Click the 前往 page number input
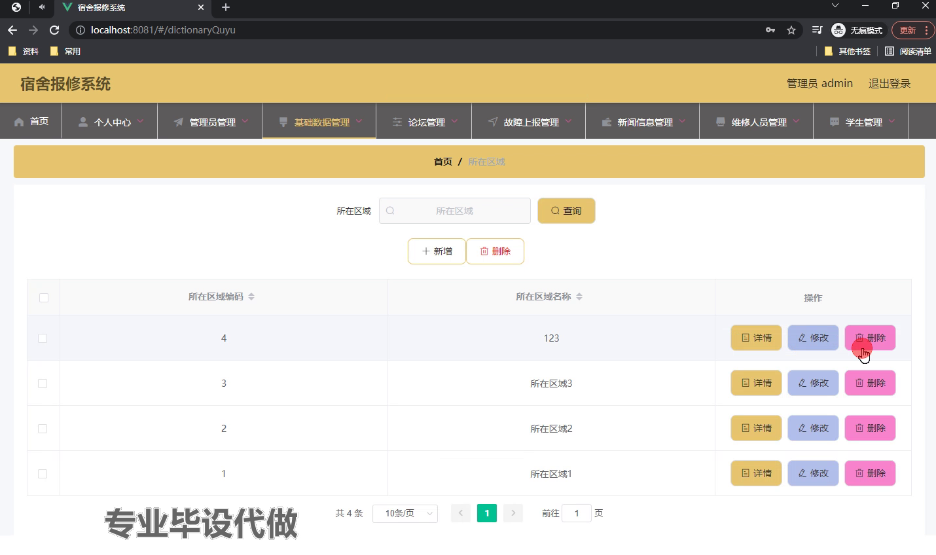This screenshot has height=555, width=936. click(x=577, y=514)
